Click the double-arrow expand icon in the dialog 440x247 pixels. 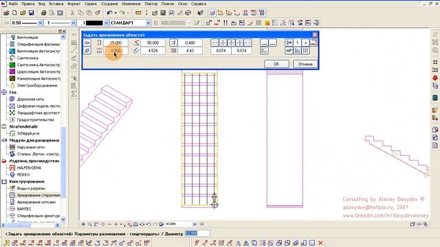pos(87,43)
